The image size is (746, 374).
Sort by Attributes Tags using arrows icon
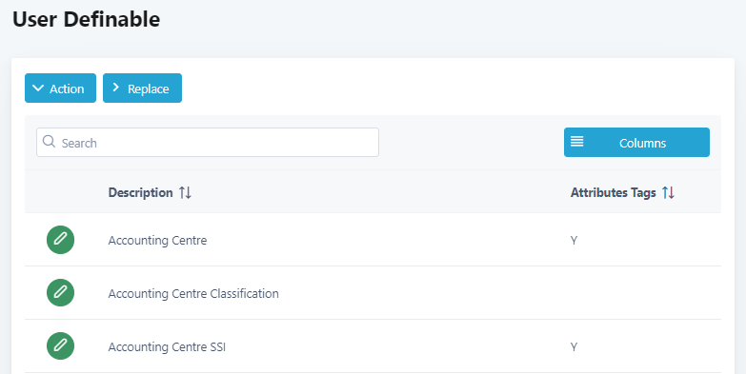[669, 192]
